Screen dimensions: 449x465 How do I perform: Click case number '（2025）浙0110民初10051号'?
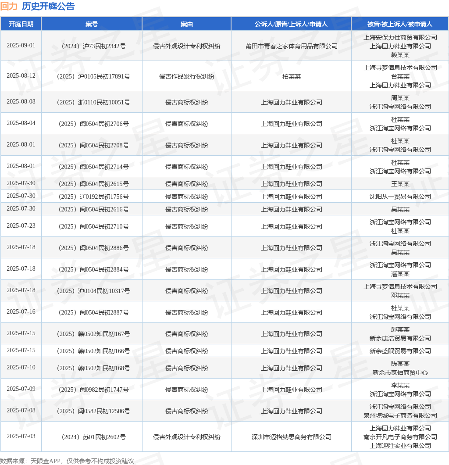(x=93, y=102)
